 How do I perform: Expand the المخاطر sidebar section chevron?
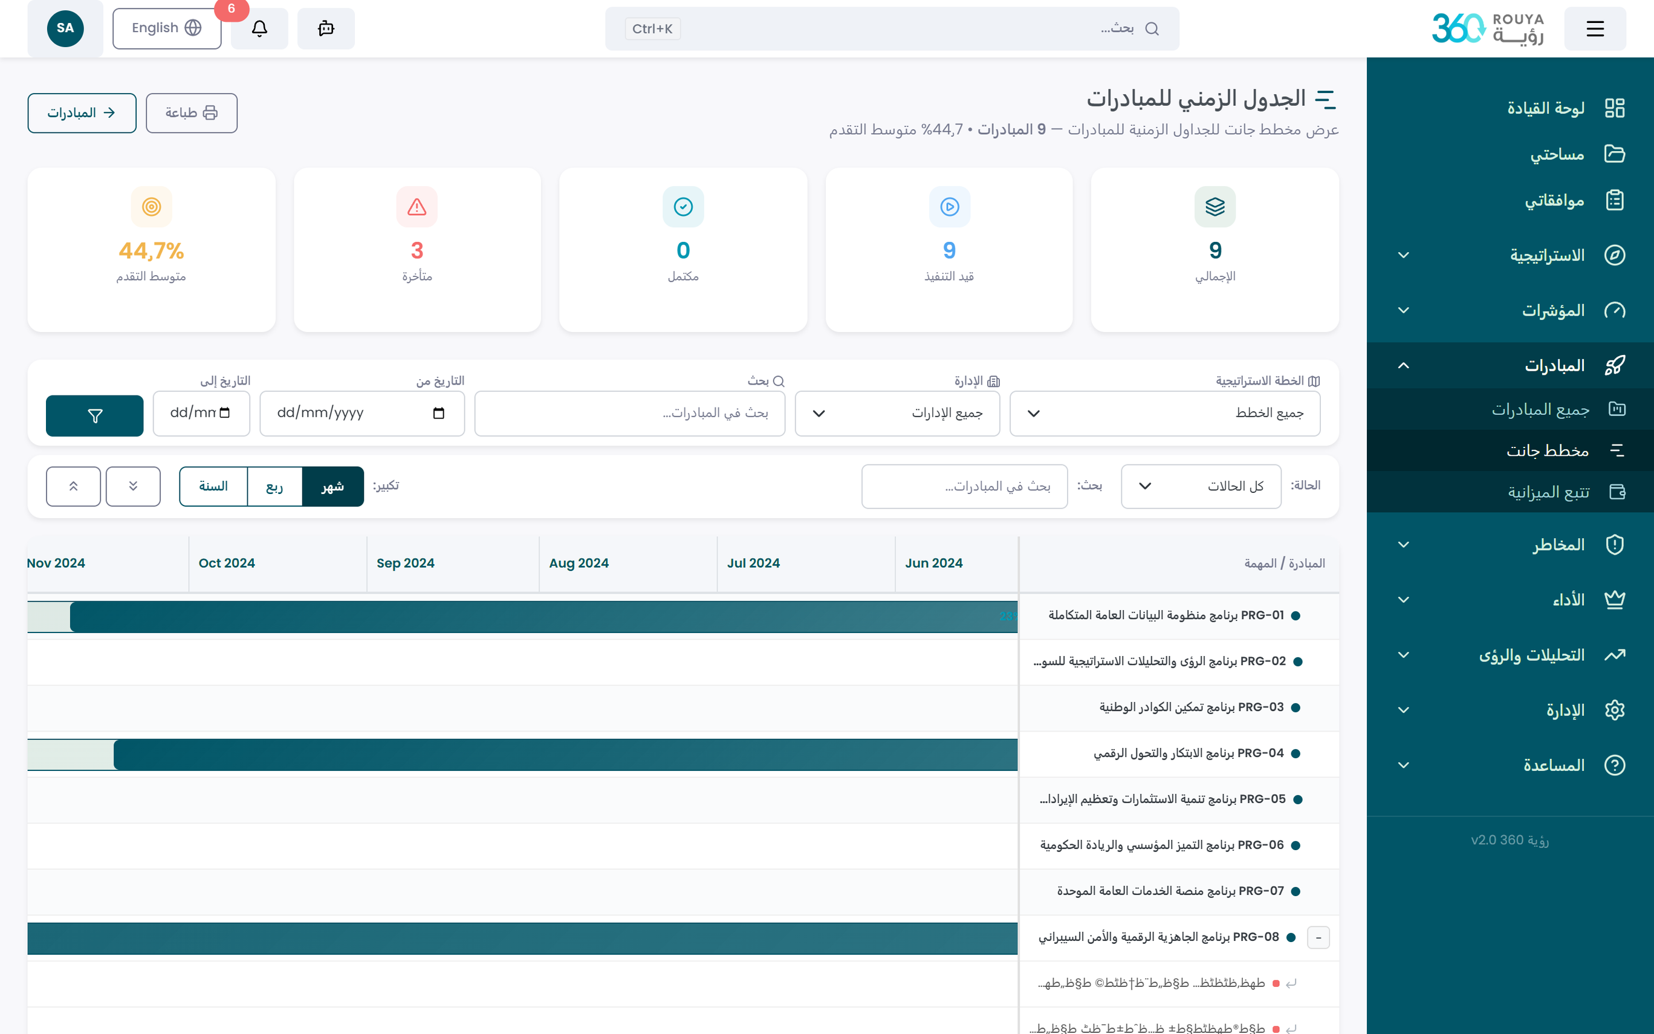pyautogui.click(x=1404, y=544)
